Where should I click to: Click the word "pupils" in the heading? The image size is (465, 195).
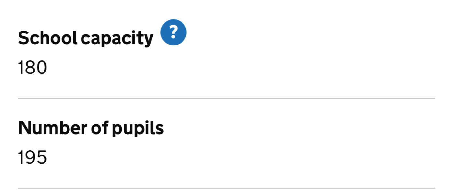(x=138, y=129)
